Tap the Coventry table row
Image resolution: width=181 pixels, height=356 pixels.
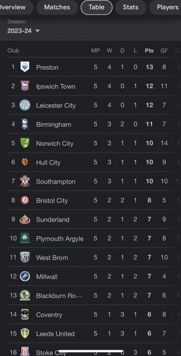click(x=90, y=314)
